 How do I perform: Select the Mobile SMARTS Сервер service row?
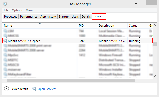point(77,41)
